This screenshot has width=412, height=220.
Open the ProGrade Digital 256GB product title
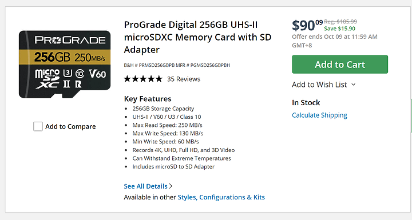[x=197, y=37]
